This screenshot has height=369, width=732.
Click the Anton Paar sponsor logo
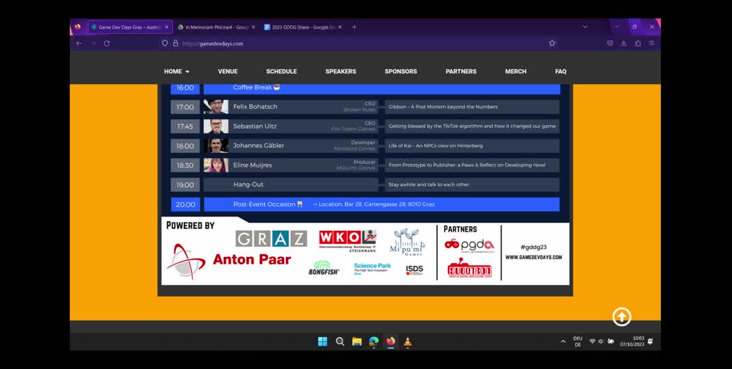[229, 260]
